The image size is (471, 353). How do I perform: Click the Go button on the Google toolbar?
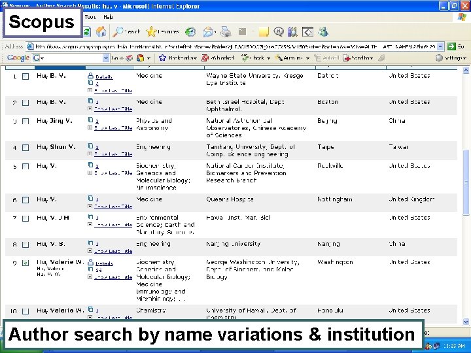[116, 58]
